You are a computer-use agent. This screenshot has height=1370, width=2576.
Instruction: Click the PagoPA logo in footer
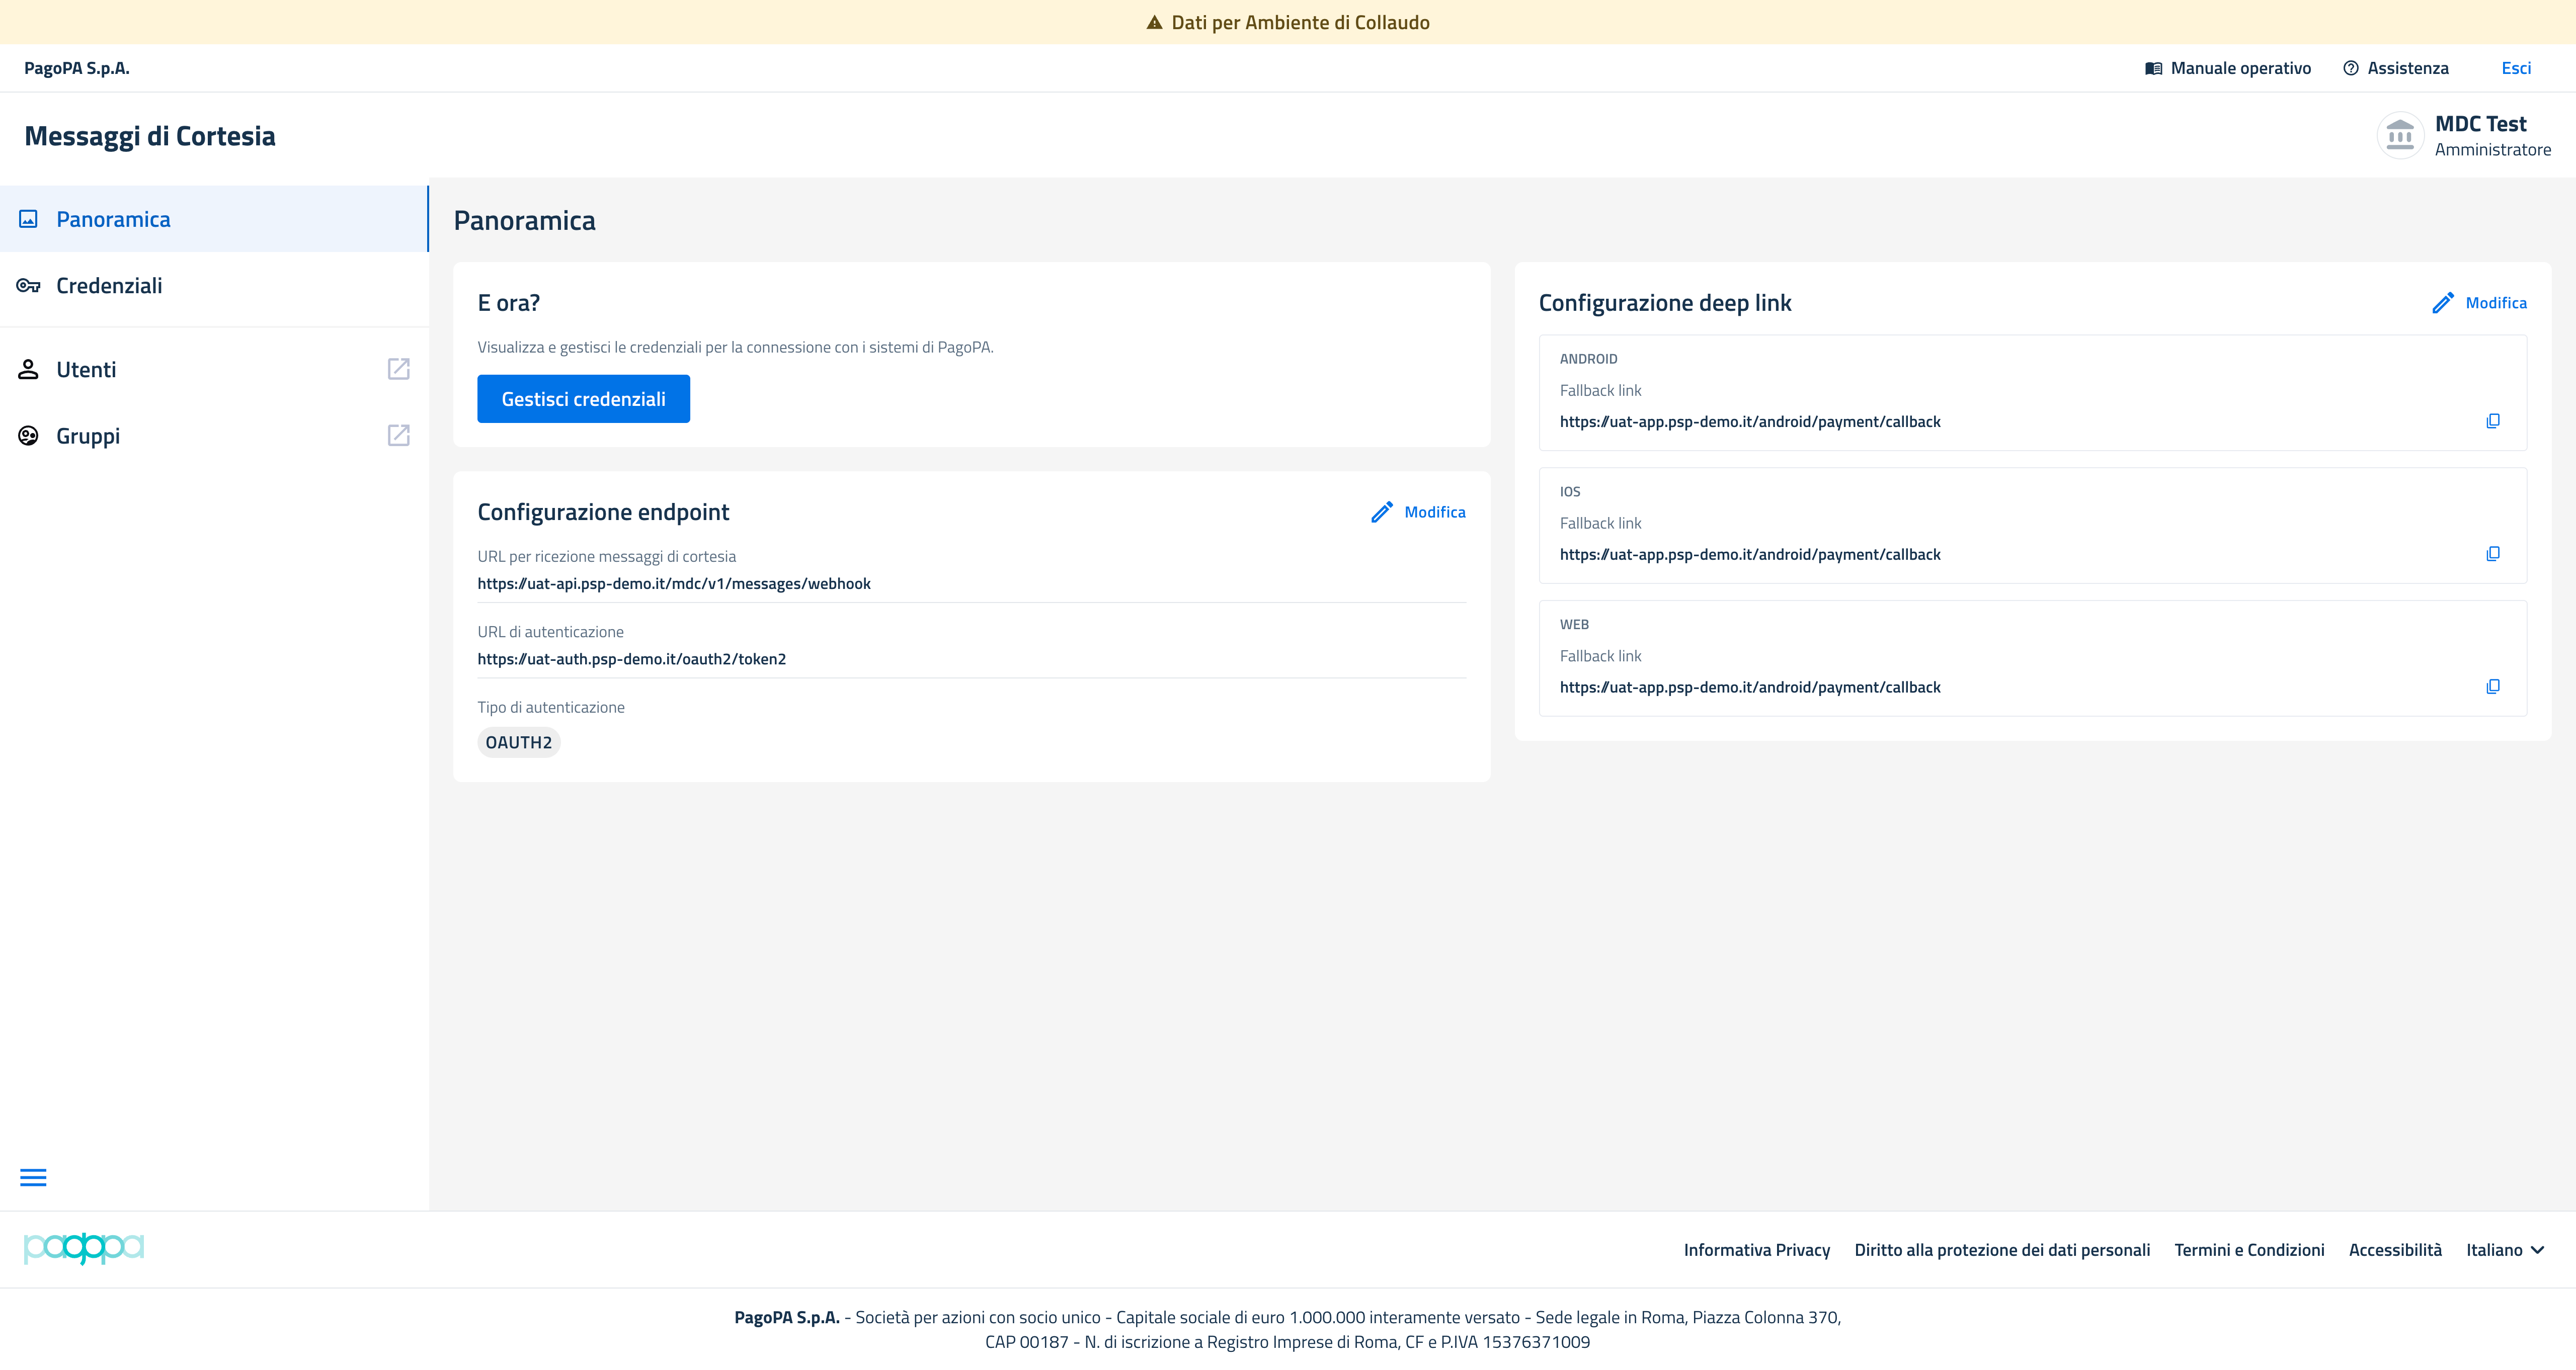pos(84,1248)
